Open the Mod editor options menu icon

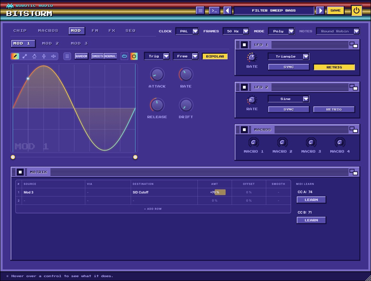click(x=67, y=56)
